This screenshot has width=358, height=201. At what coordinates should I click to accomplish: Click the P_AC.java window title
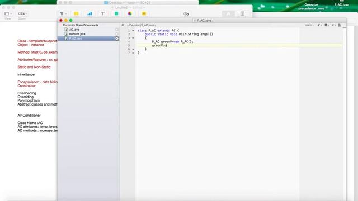tap(204, 21)
